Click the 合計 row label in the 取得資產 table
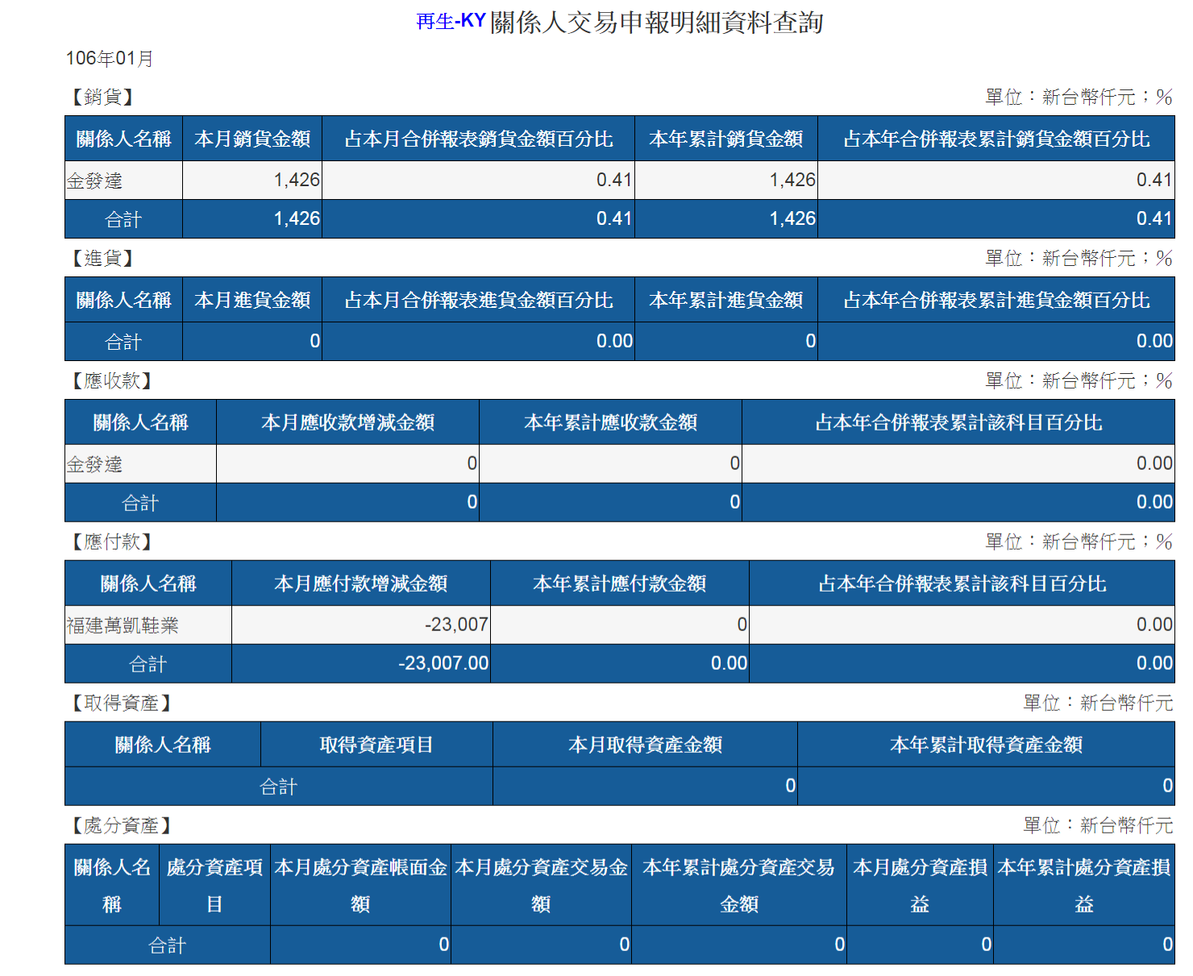Viewport: 1193px width, 976px height. click(279, 787)
